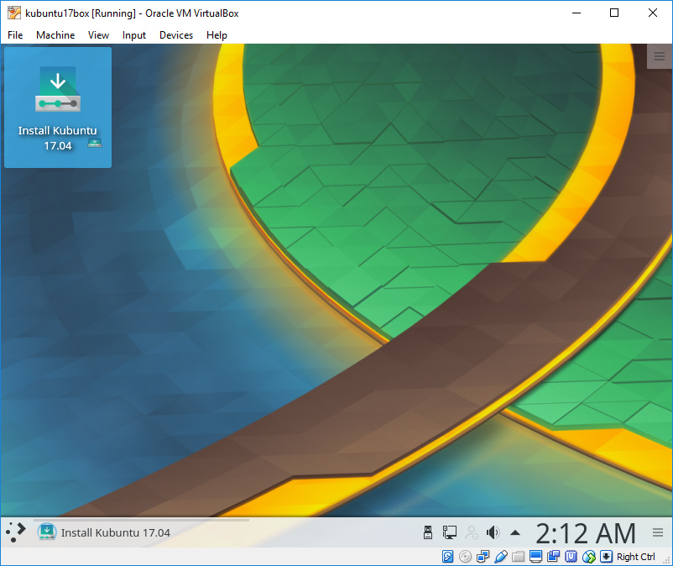Open the Install Kubuntu 17.04 desktop icon
Viewport: 673px width, 566px height.
58,107
